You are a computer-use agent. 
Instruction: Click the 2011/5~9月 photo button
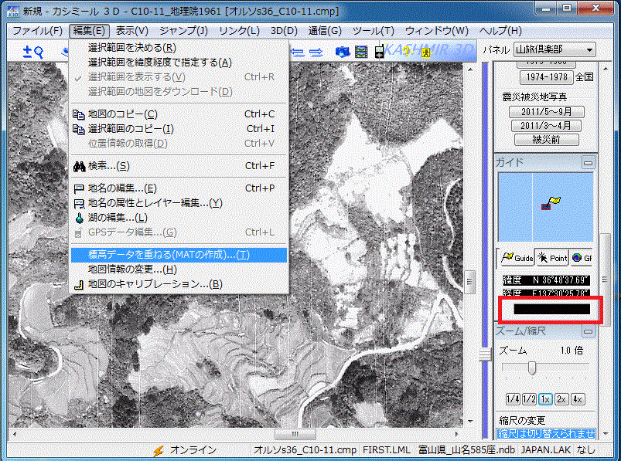[x=546, y=113]
